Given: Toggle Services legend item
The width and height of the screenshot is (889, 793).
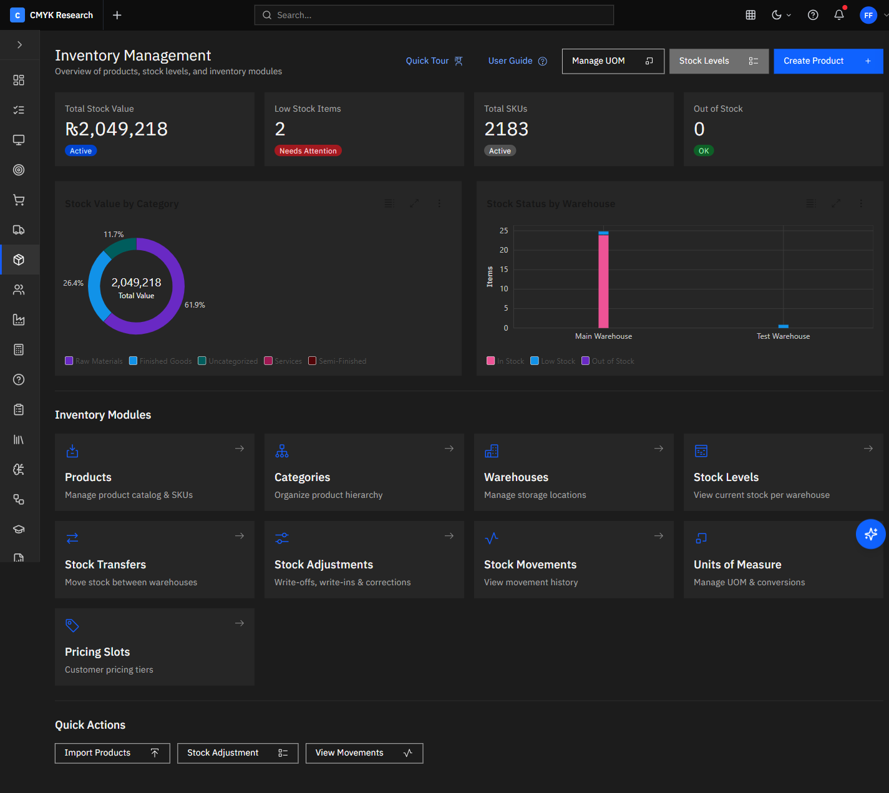Looking at the screenshot, I should 283,361.
